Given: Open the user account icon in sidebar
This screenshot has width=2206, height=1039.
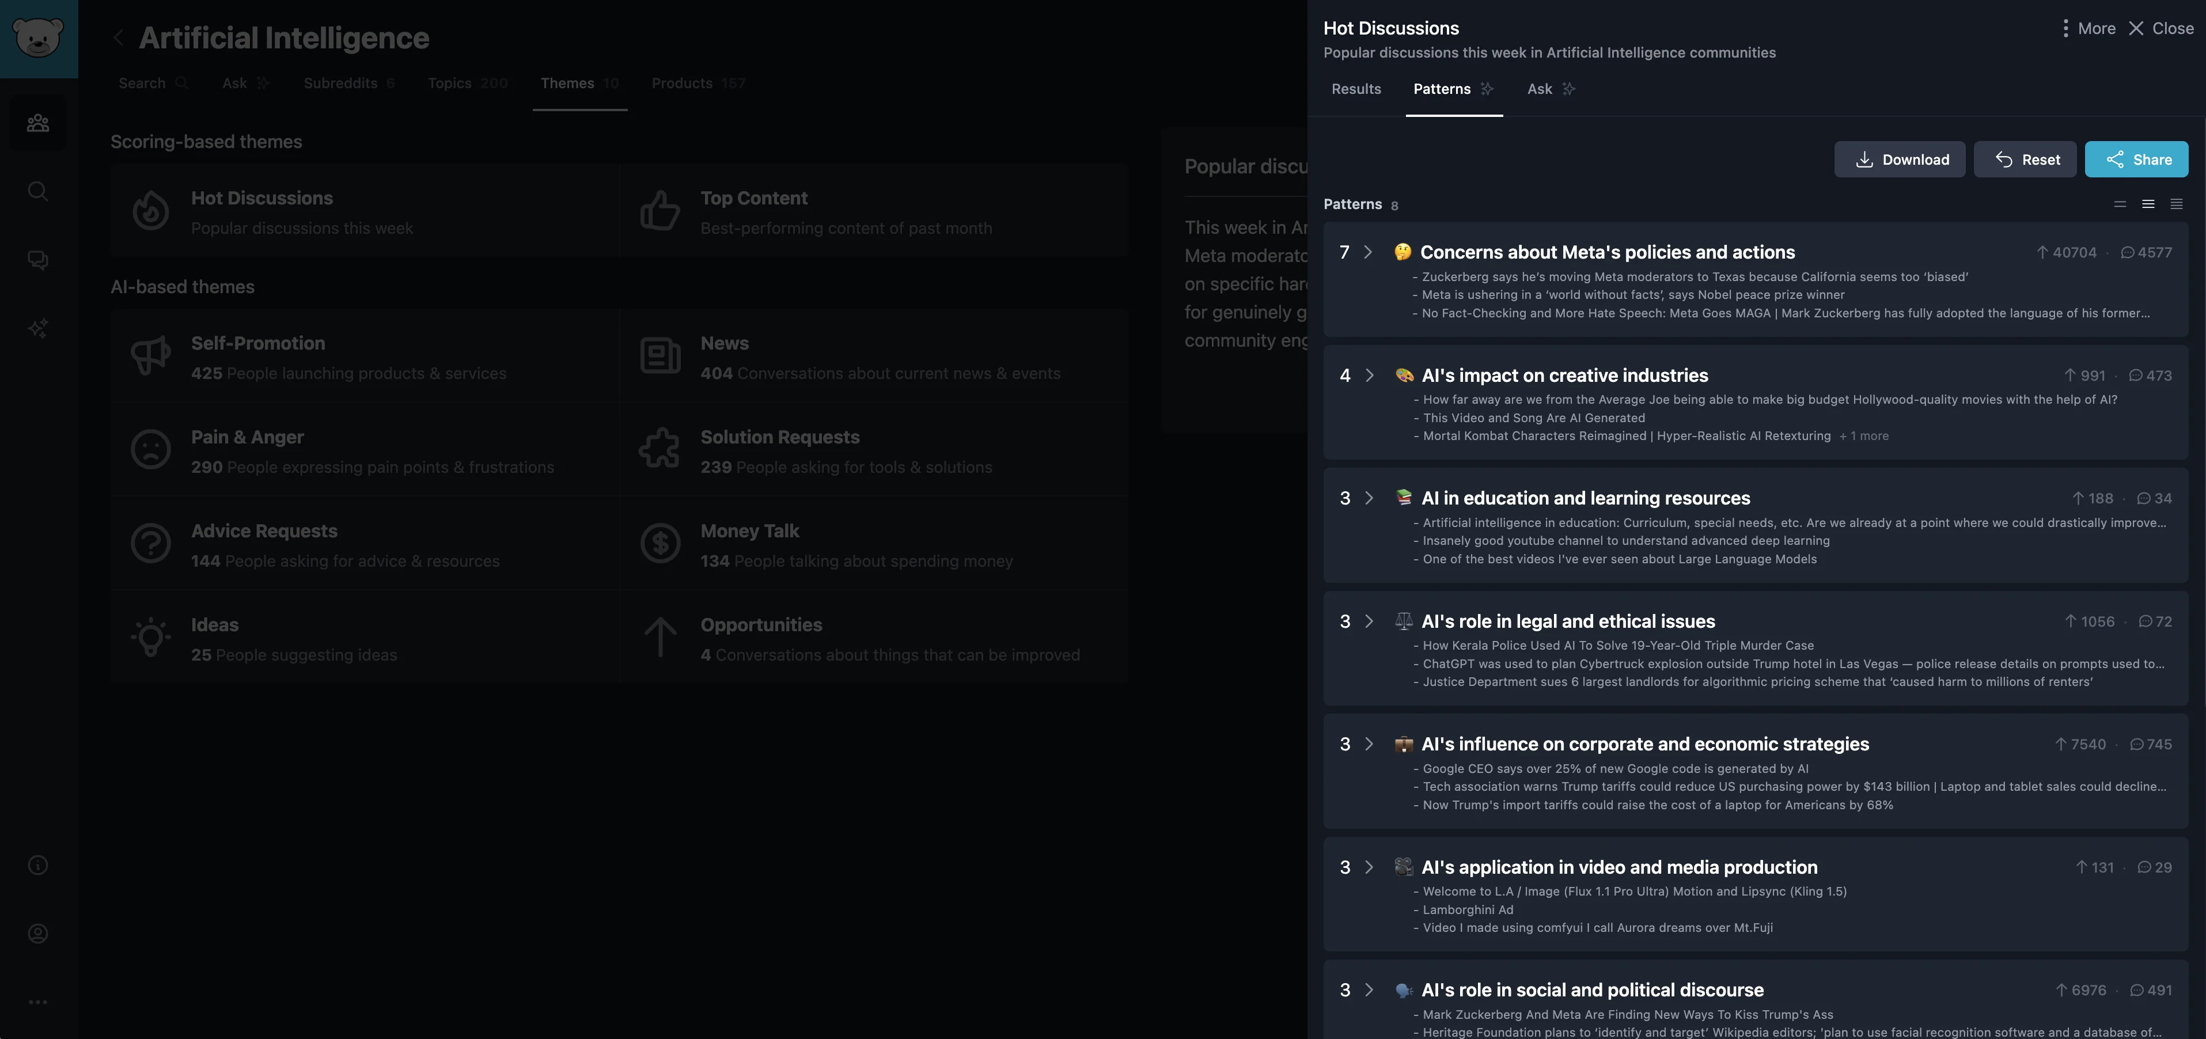Looking at the screenshot, I should click(37, 934).
